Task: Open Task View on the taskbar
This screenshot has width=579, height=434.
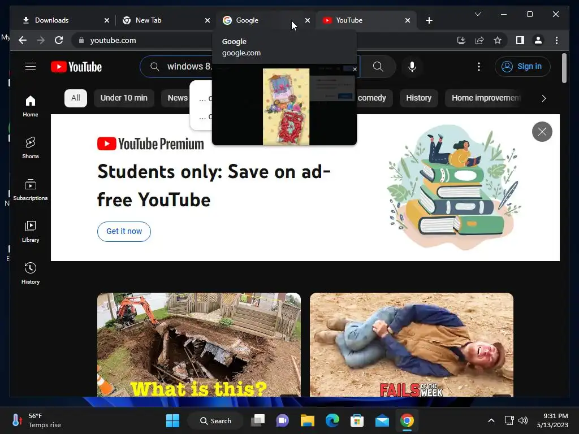Action: pyautogui.click(x=258, y=420)
